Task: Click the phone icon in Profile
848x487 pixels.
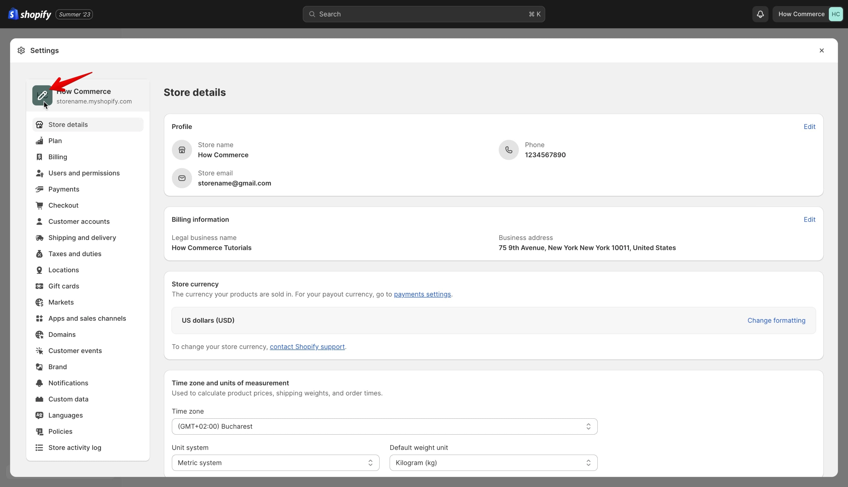Action: click(508, 150)
